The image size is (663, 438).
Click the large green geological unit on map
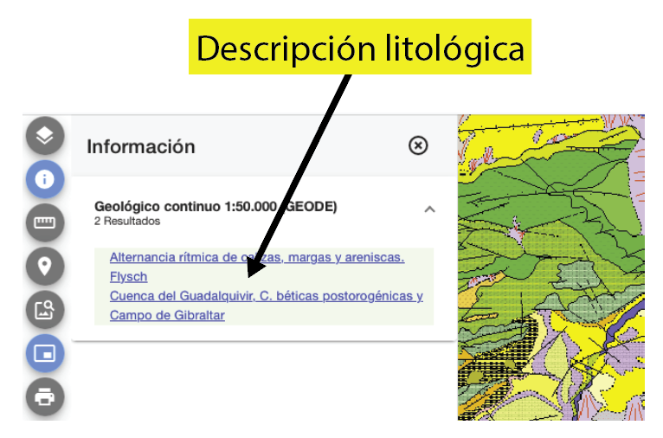point(554,199)
